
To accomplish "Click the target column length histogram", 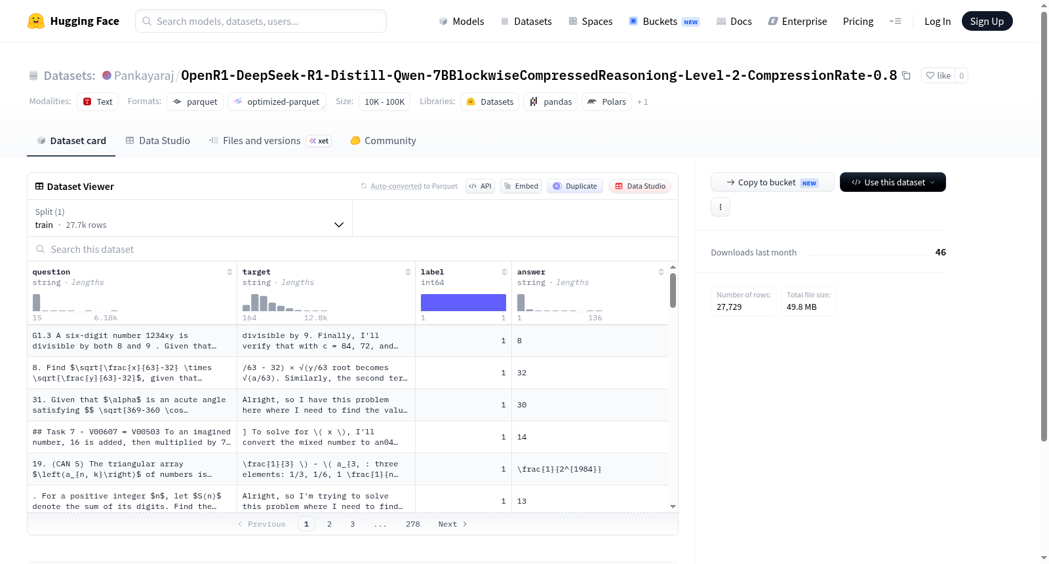I will pyautogui.click(x=285, y=303).
